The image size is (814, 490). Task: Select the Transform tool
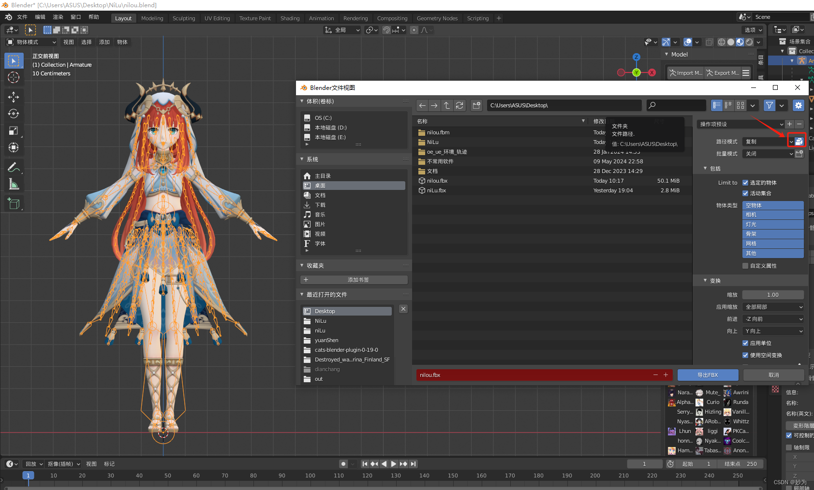coord(14,147)
